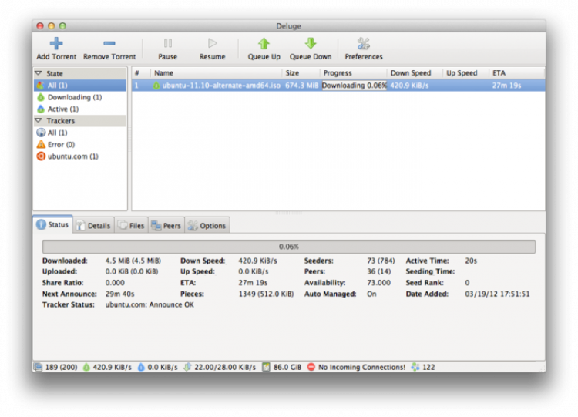Open the Details tab
The image size is (578, 417).
pyautogui.click(x=93, y=225)
